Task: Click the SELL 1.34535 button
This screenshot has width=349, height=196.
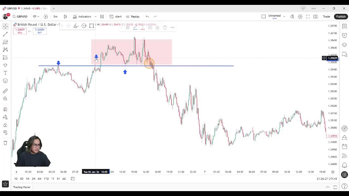Action: point(20,31)
